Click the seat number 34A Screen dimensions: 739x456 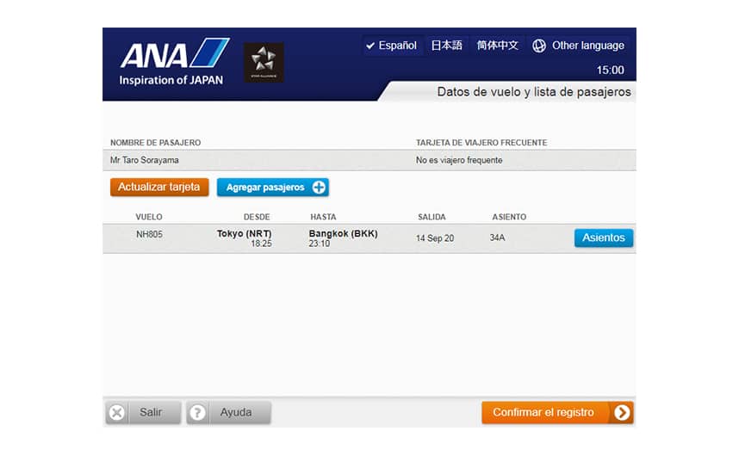coord(498,237)
